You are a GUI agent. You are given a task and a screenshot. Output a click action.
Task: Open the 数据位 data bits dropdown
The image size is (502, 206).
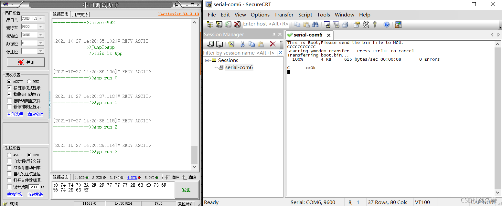[x=41, y=43]
